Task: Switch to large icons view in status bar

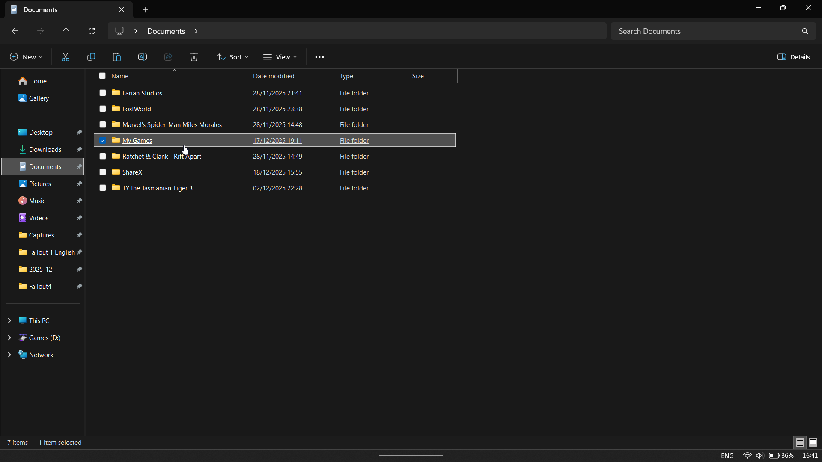Action: click(x=812, y=443)
